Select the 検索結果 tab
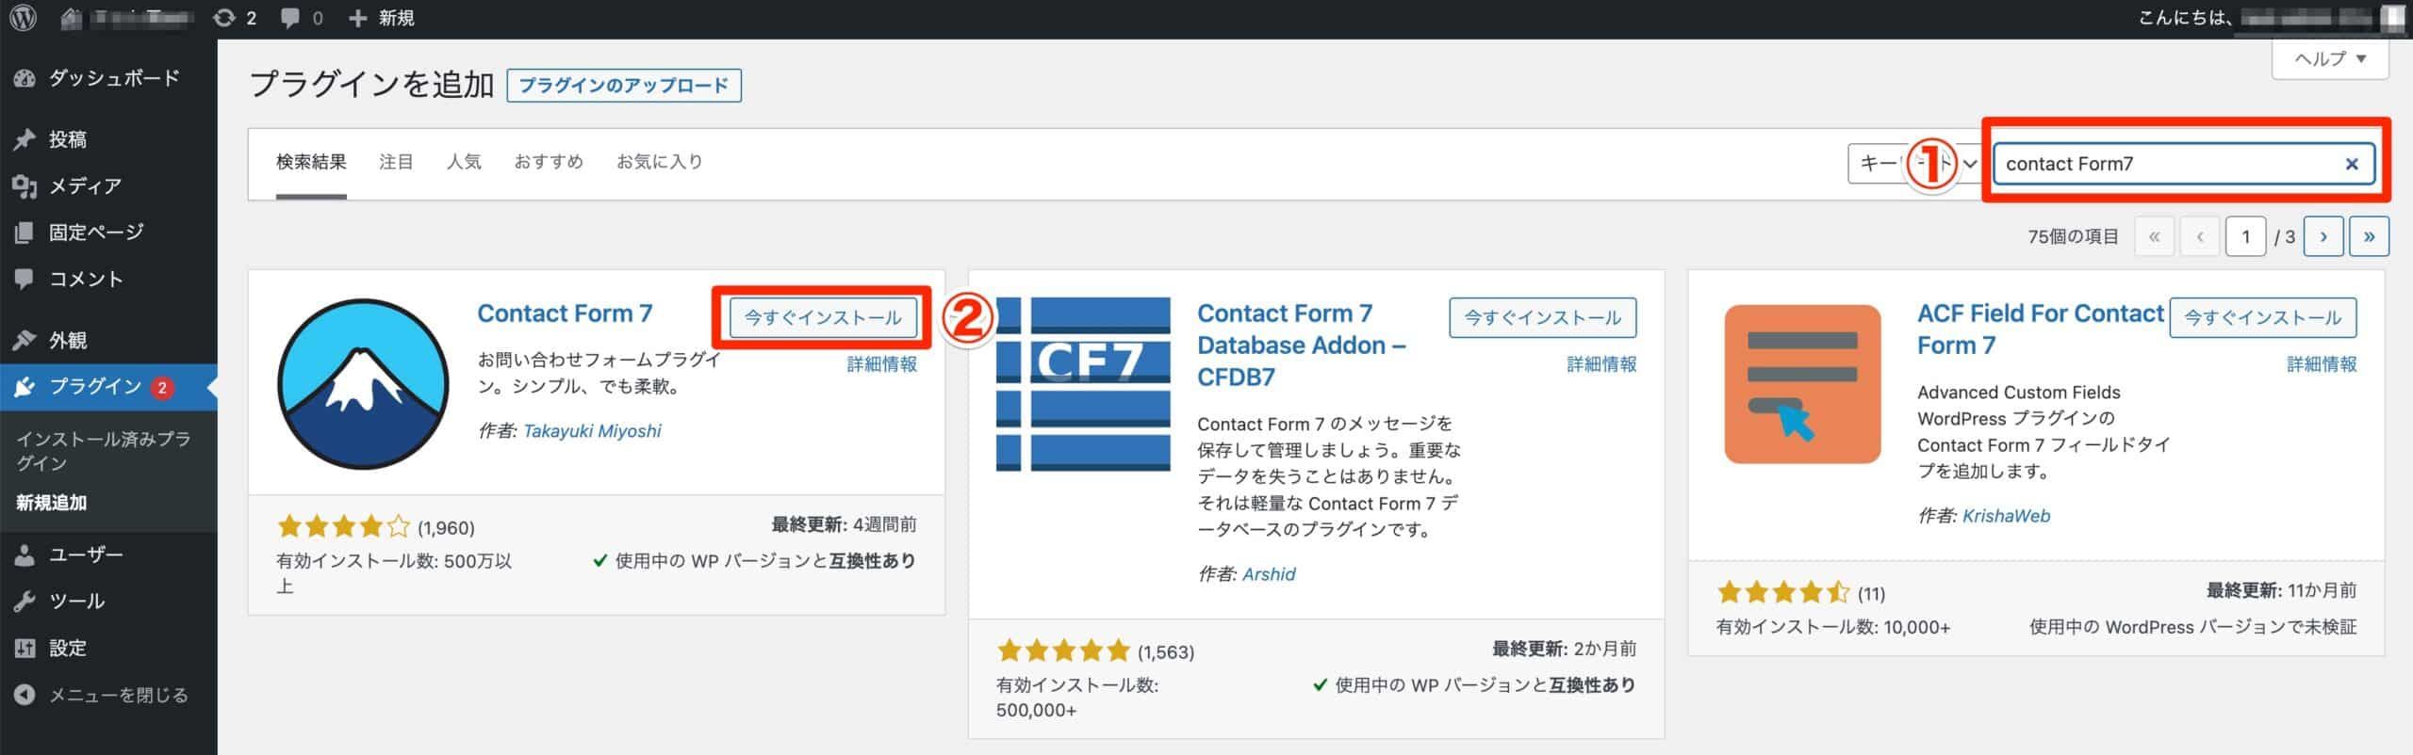This screenshot has width=2413, height=755. (311, 162)
